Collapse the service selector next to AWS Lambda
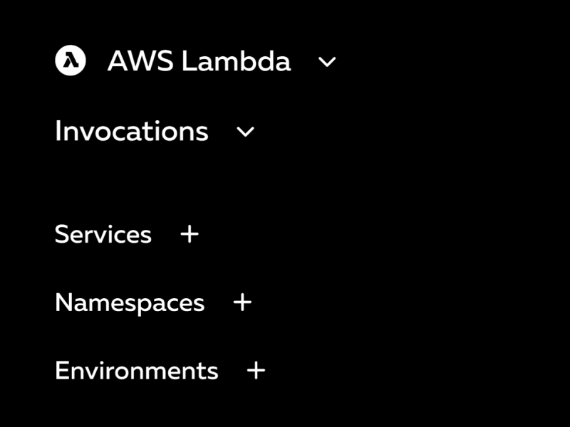The height and width of the screenshot is (427, 570). pos(327,63)
